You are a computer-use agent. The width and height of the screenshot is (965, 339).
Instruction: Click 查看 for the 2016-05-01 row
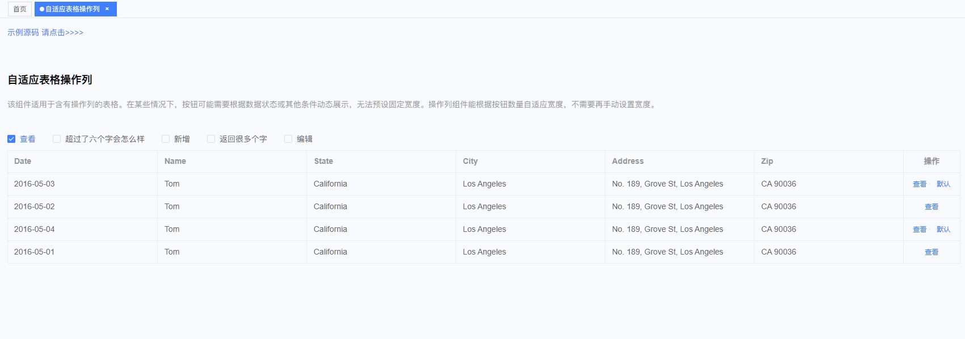coord(932,252)
